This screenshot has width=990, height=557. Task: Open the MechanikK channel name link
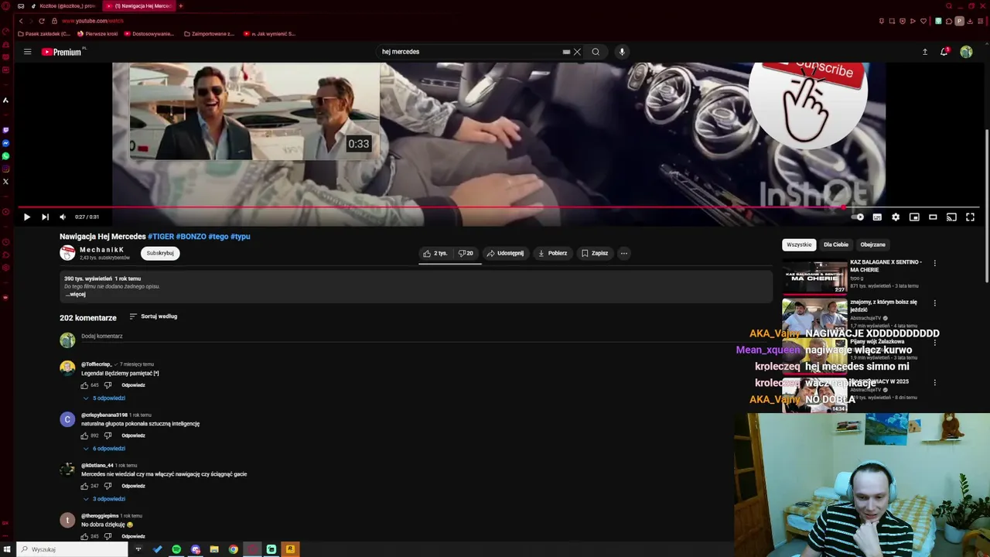[101, 249]
